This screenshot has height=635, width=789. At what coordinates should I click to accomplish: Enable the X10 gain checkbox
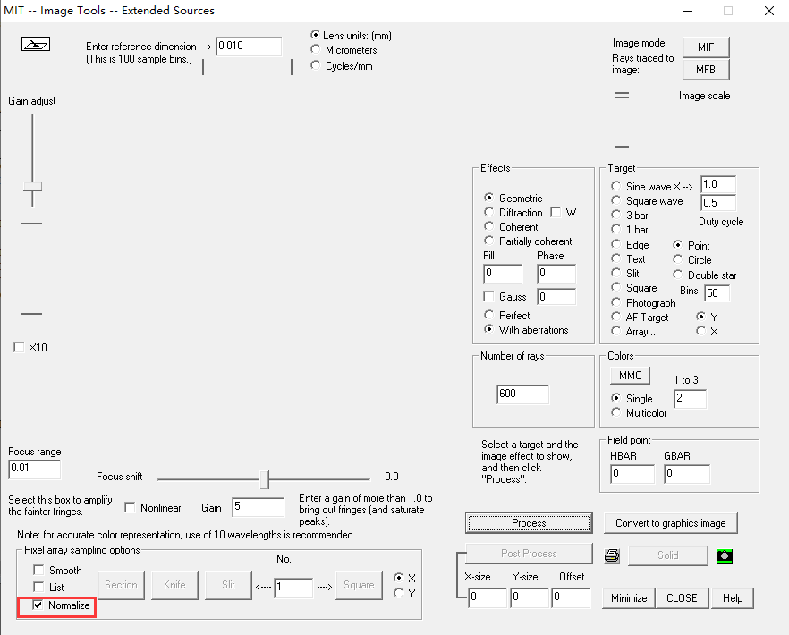coord(19,347)
